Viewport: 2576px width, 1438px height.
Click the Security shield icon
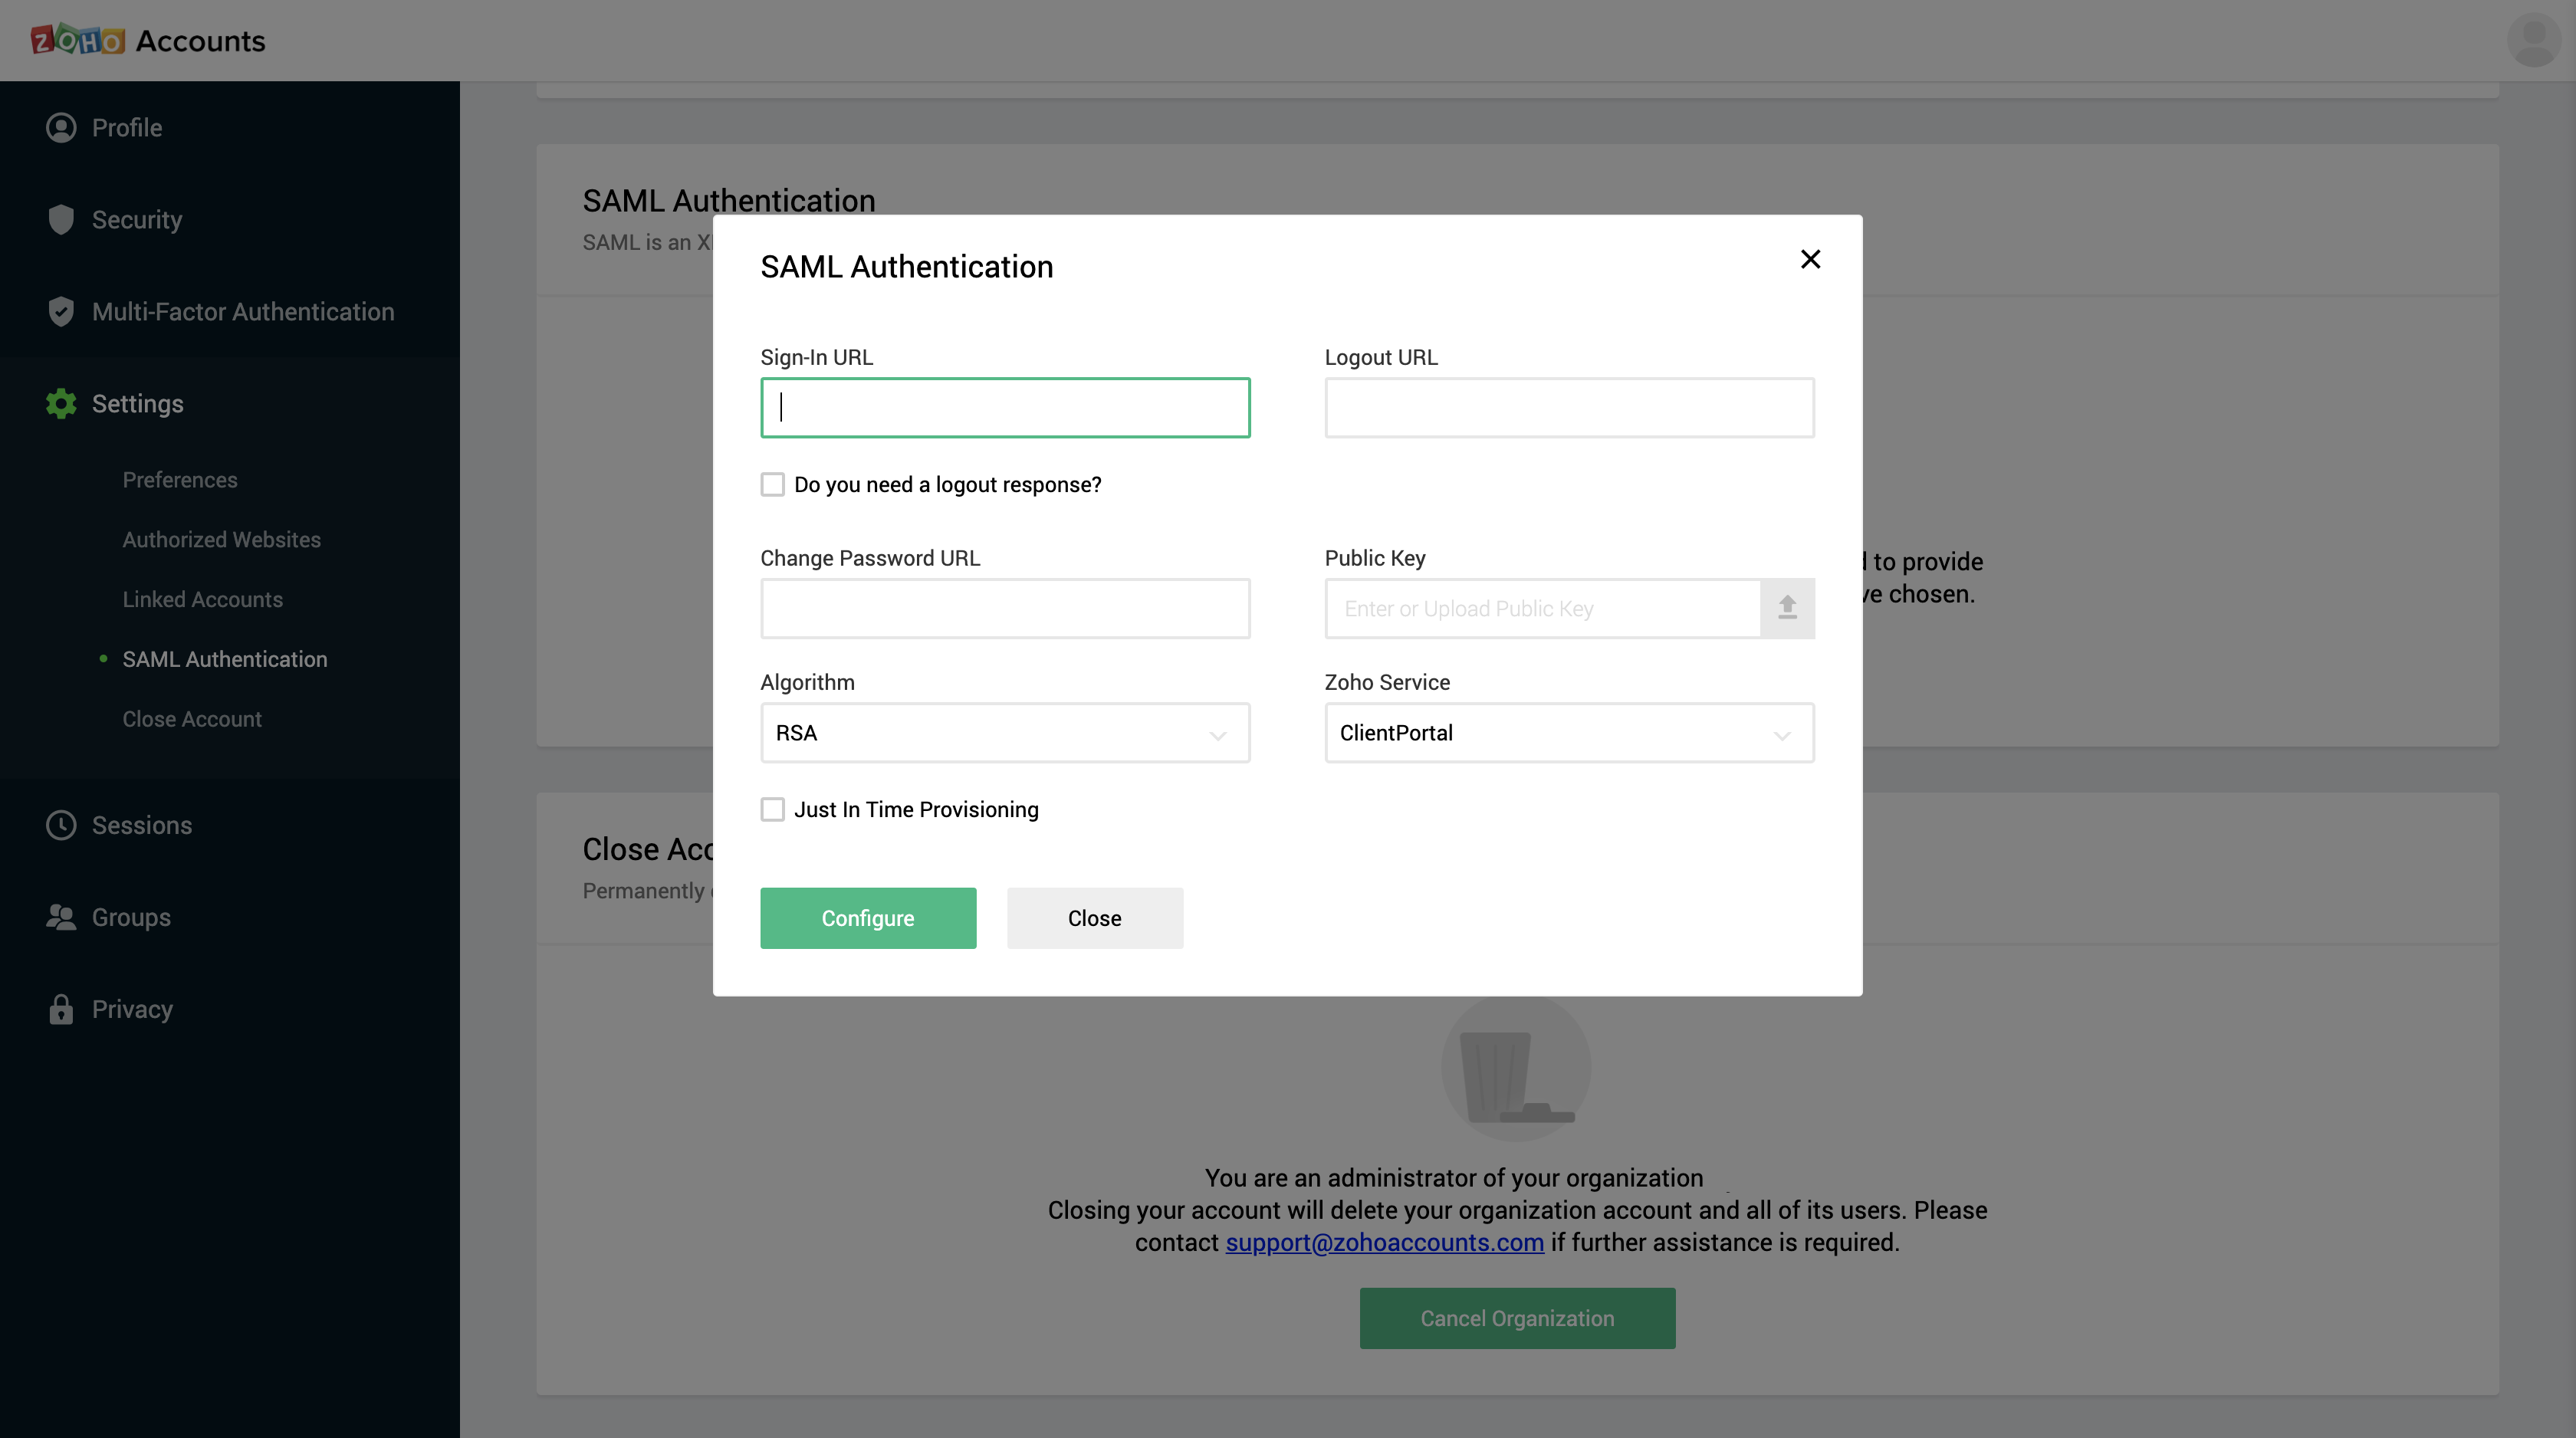pos(61,220)
